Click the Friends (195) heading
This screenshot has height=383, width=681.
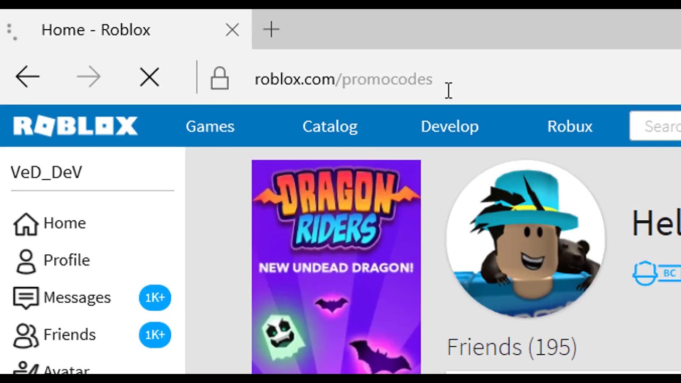point(512,347)
